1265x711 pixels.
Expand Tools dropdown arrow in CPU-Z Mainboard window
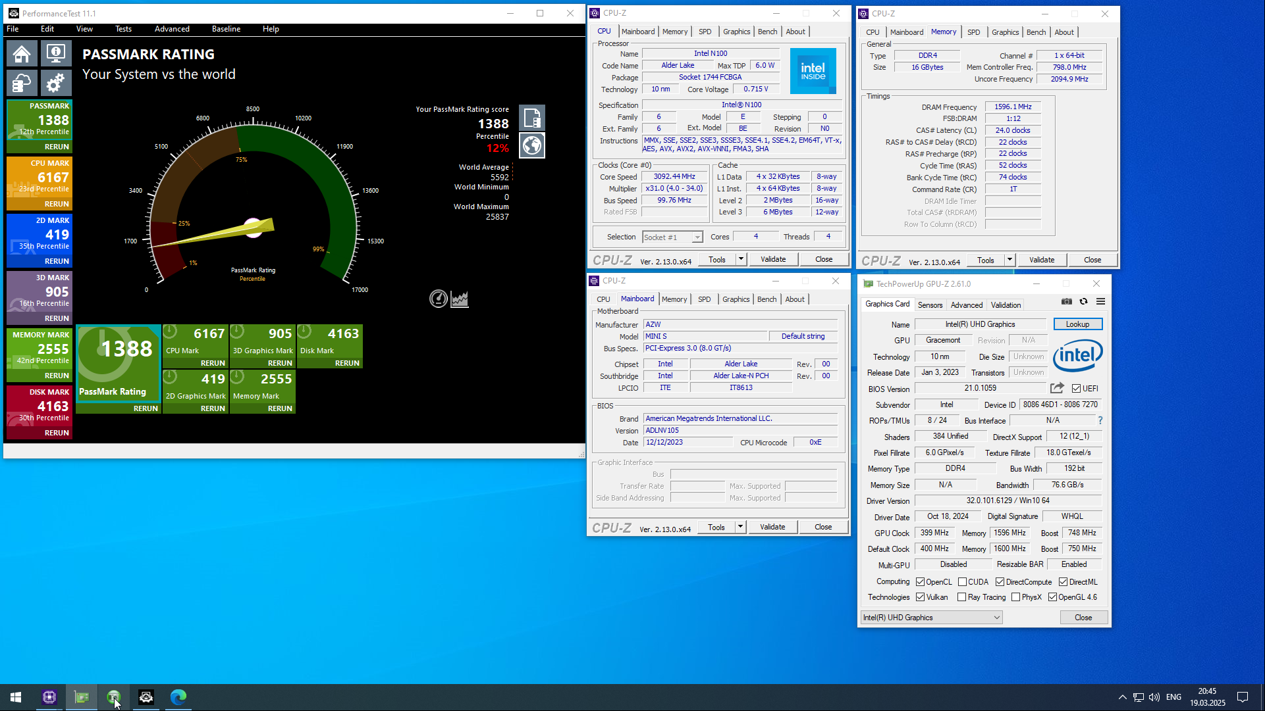tap(740, 527)
